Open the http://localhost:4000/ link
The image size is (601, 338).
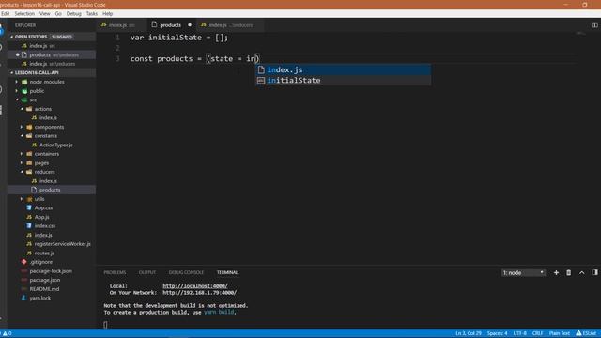tap(195, 285)
